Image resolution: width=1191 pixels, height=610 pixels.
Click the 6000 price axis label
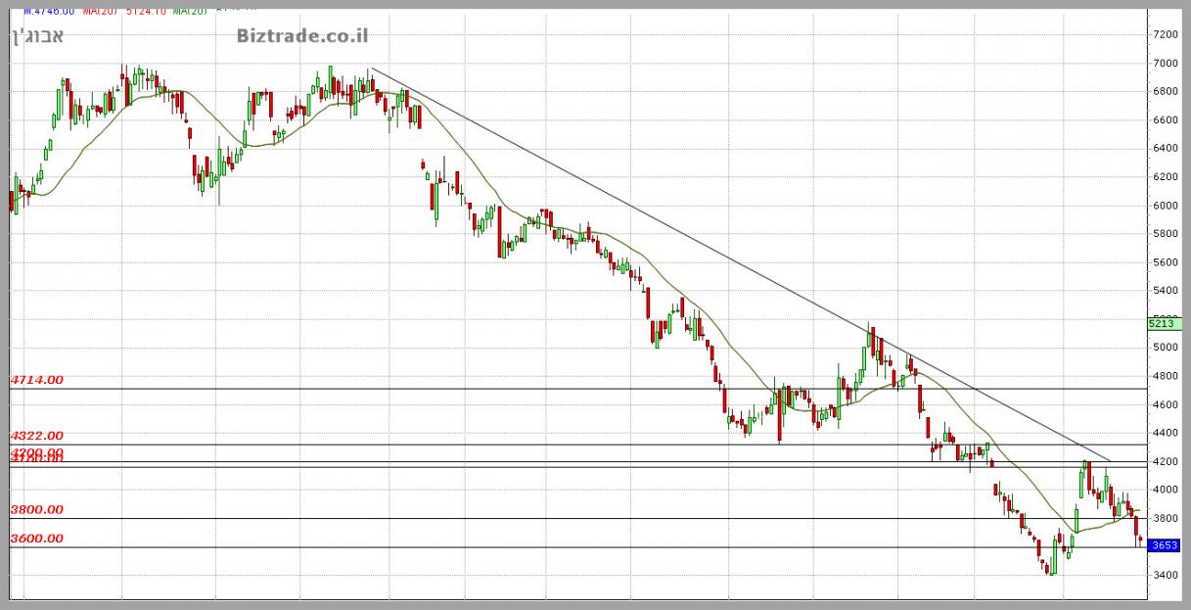[1165, 206]
